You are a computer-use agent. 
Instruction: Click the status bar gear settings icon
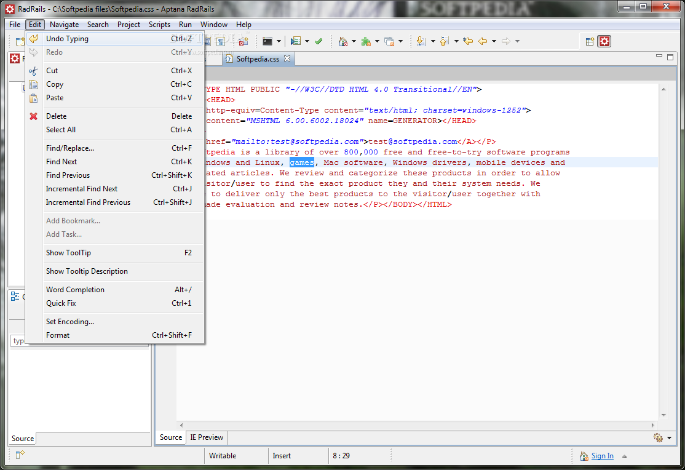(658, 437)
